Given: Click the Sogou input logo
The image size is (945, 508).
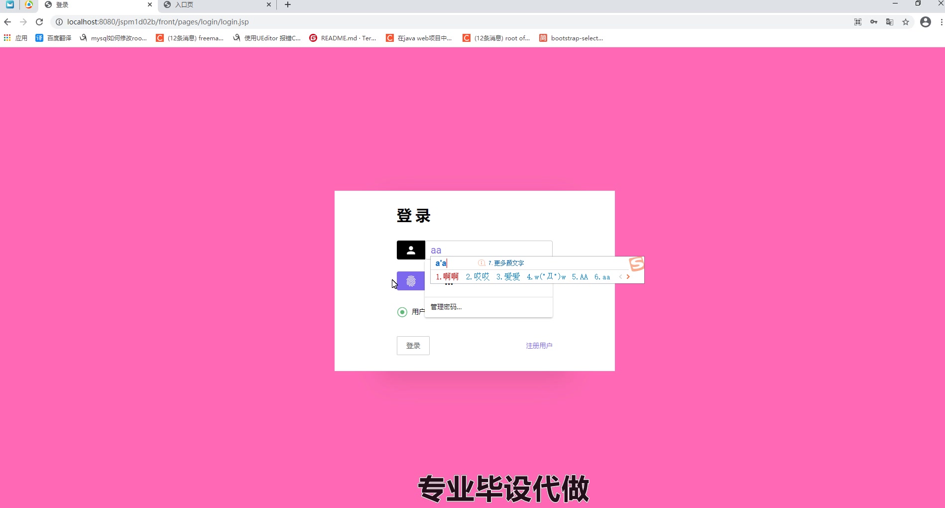Looking at the screenshot, I should [636, 264].
